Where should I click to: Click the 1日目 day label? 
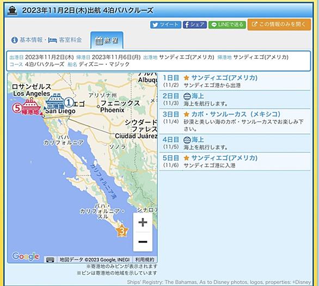(x=171, y=78)
